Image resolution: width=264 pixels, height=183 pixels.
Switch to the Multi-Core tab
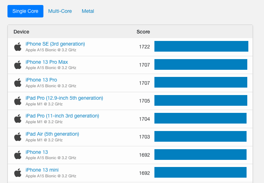(60, 11)
